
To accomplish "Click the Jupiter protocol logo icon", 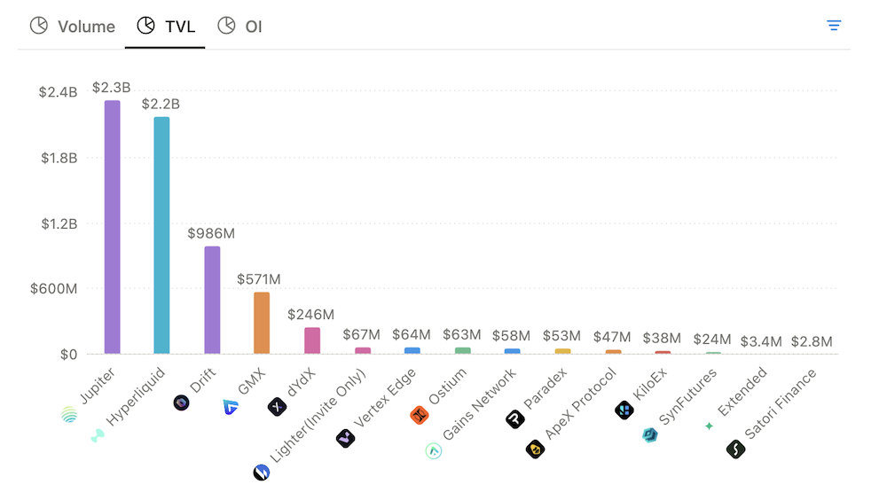I will pyautogui.click(x=69, y=414).
